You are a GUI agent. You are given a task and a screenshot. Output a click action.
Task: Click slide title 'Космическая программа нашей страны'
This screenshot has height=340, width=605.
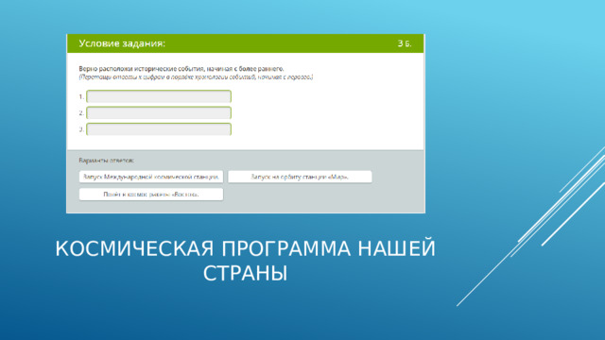[x=246, y=261]
